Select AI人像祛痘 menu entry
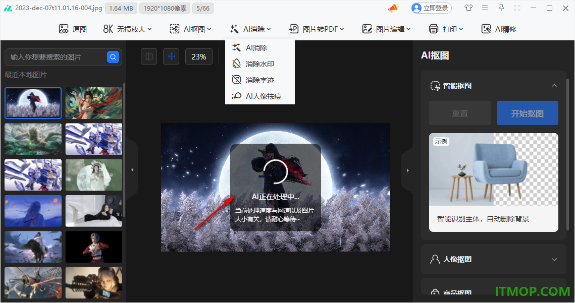 point(259,96)
